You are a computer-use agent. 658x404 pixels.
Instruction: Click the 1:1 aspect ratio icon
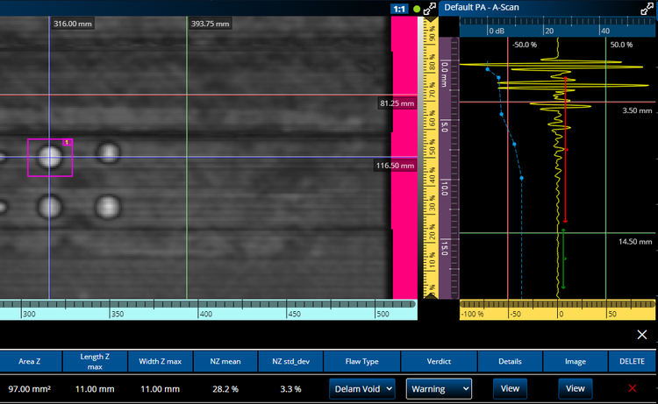[398, 8]
